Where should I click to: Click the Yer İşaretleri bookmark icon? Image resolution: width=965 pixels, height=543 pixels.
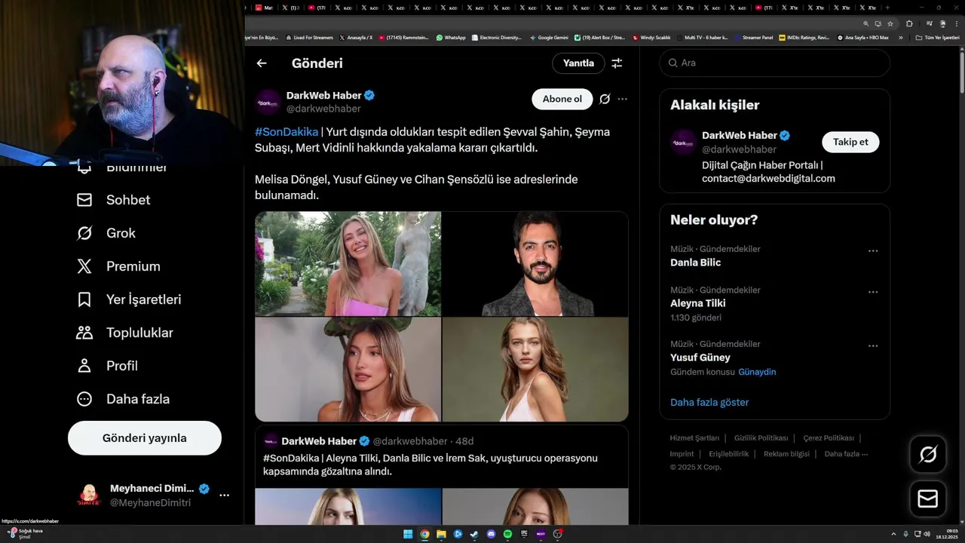coord(84,299)
